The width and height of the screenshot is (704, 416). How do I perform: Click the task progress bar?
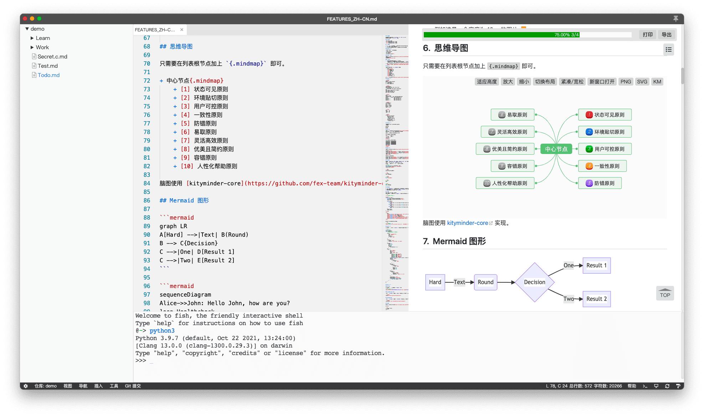527,35
